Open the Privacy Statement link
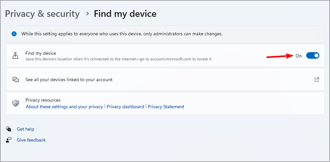 [166, 107]
